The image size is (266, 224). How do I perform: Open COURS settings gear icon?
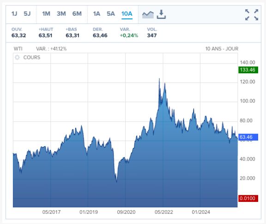coord(17,58)
